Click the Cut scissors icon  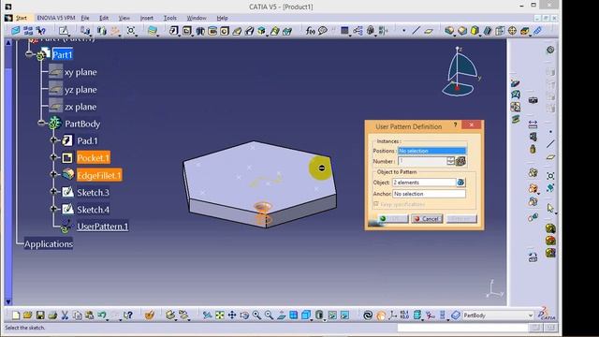[65, 315]
